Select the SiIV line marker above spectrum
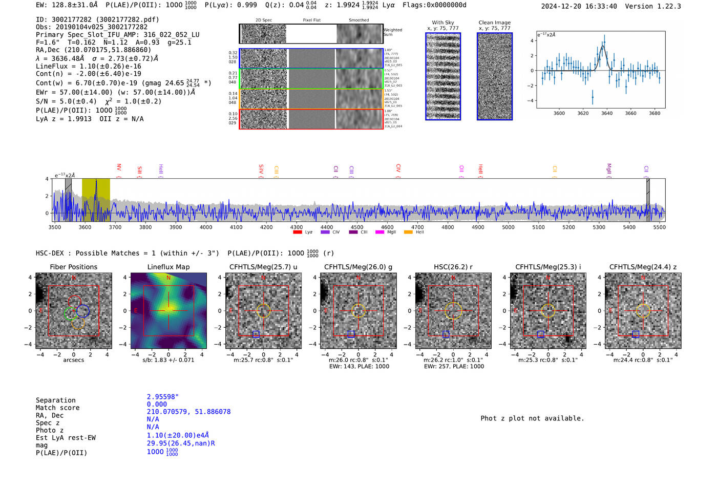 (x=261, y=170)
